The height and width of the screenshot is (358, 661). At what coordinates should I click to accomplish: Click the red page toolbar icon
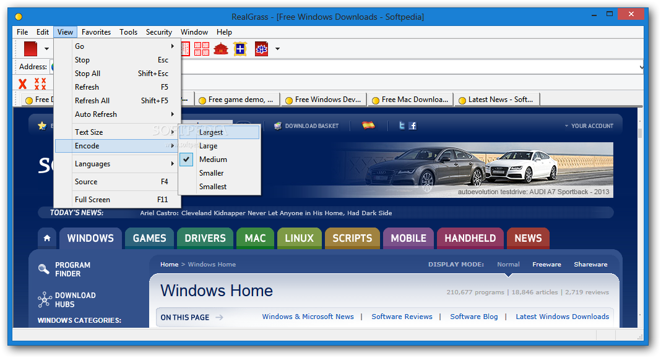click(30, 49)
